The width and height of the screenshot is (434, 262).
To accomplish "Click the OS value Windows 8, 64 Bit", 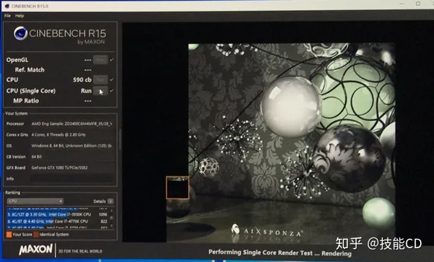I will pyautogui.click(x=71, y=145).
